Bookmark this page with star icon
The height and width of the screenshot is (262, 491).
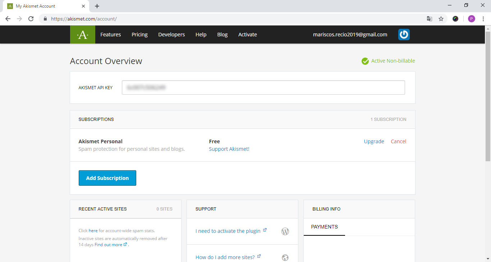pos(441,19)
